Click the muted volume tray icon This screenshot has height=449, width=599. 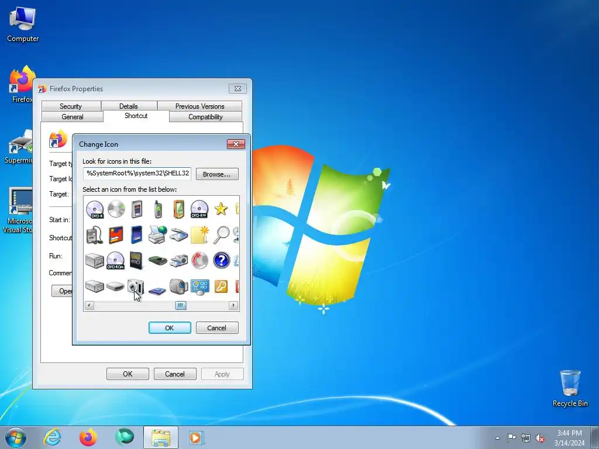pyautogui.click(x=540, y=438)
